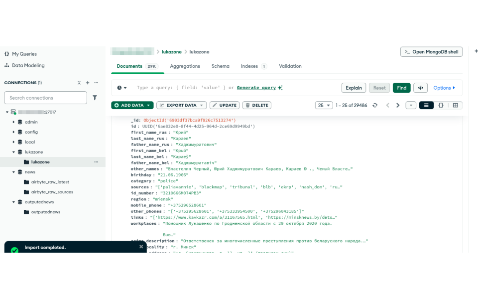
Task: Go to the next page of documents
Action: pos(398,105)
